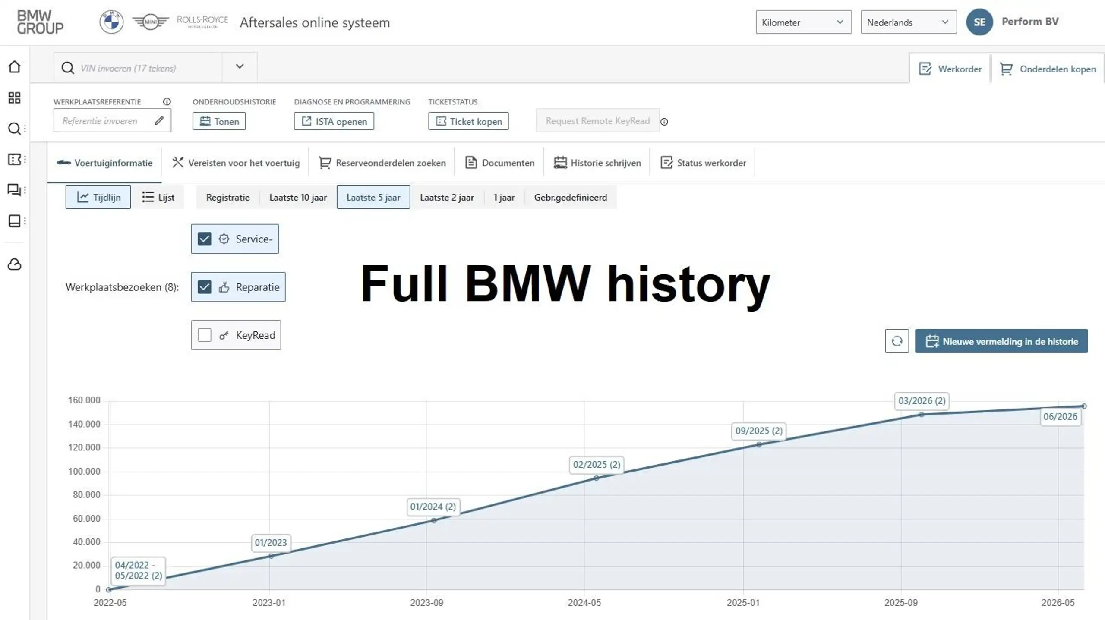Click the Referentie invoeren input field
The image size is (1105, 620).
pyautogui.click(x=112, y=120)
